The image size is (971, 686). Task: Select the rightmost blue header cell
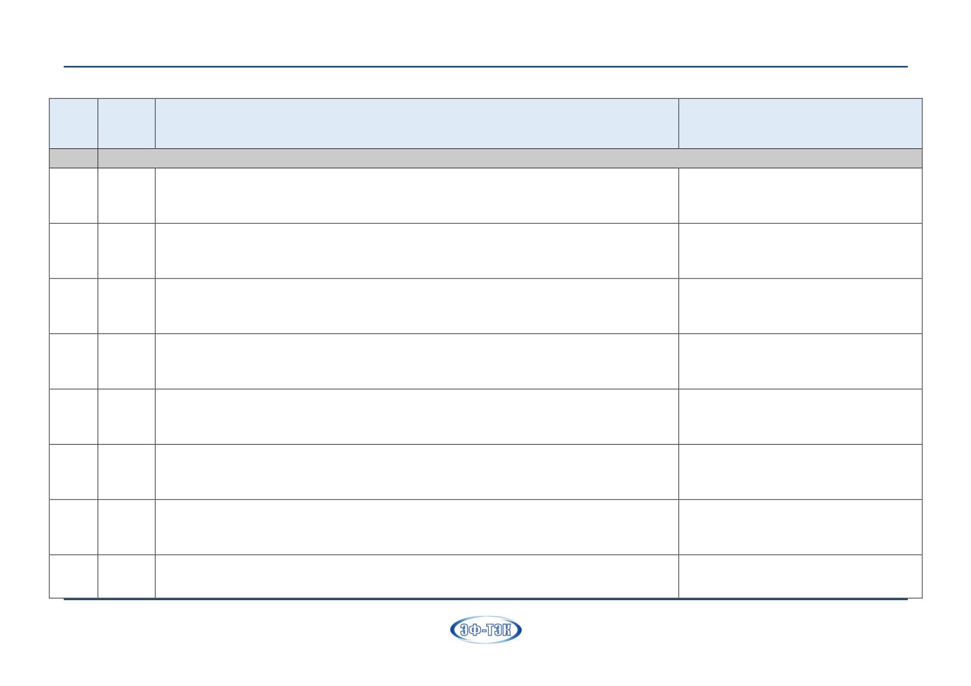(x=800, y=123)
